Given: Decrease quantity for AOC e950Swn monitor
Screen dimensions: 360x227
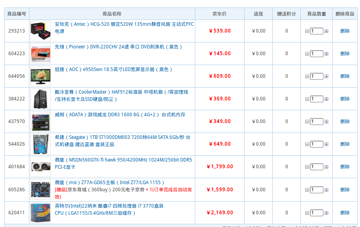Looking at the screenshot, I should coord(307,77).
